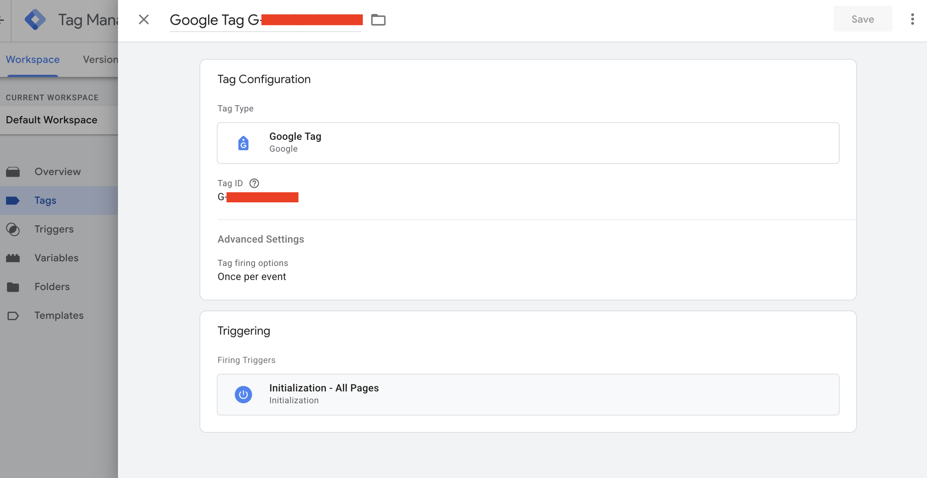The image size is (927, 478).
Task: Click the Folders icon in sidebar
Action: pyautogui.click(x=13, y=287)
